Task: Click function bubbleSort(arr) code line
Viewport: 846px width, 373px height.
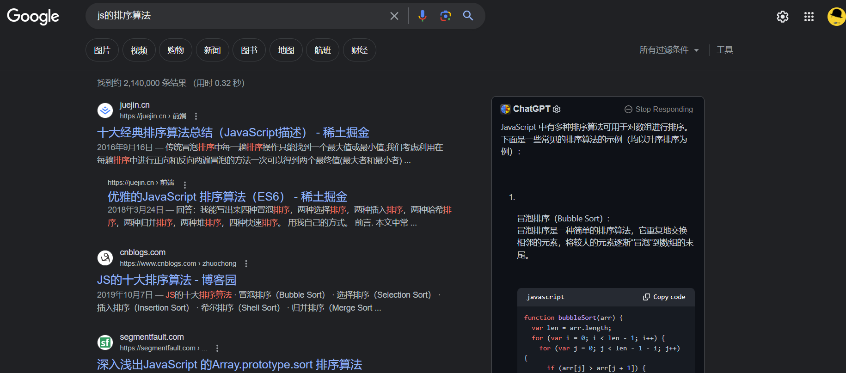Action: click(x=574, y=318)
